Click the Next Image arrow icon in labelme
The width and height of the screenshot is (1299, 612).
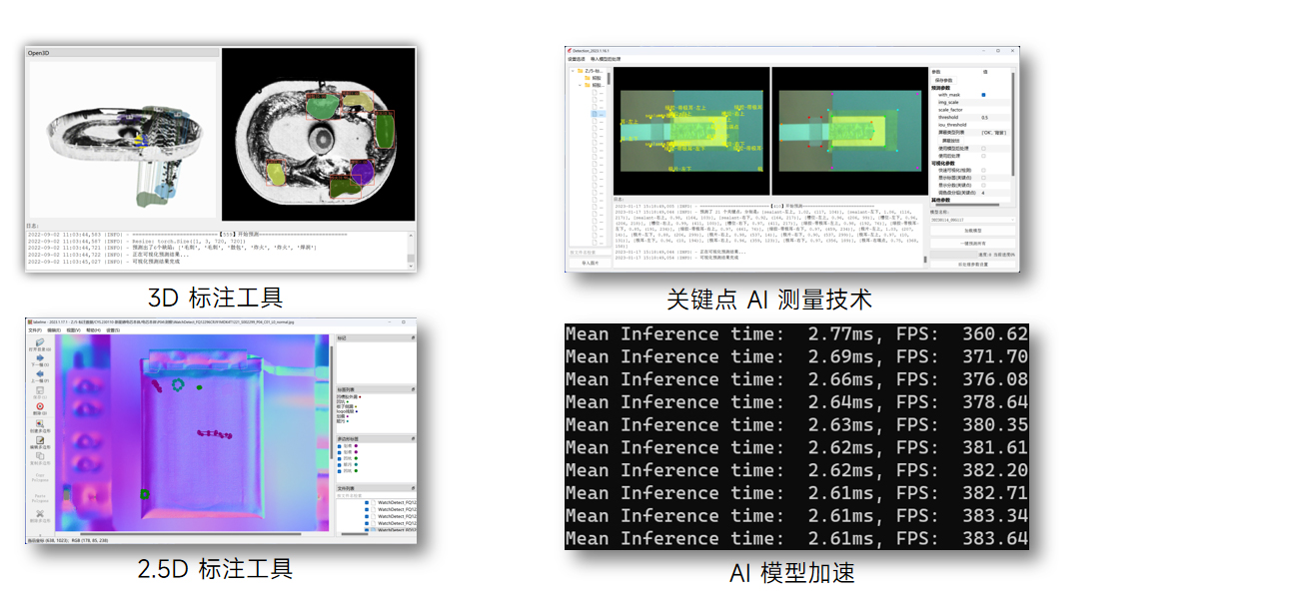[x=38, y=356]
